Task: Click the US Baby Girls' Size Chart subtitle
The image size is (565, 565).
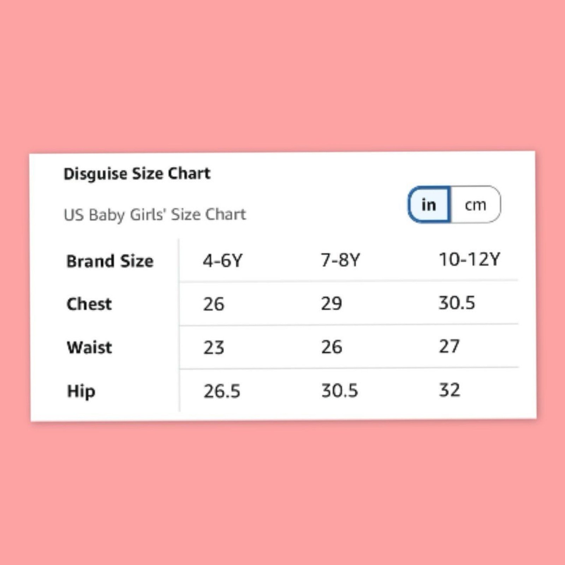Action: pyautogui.click(x=155, y=214)
